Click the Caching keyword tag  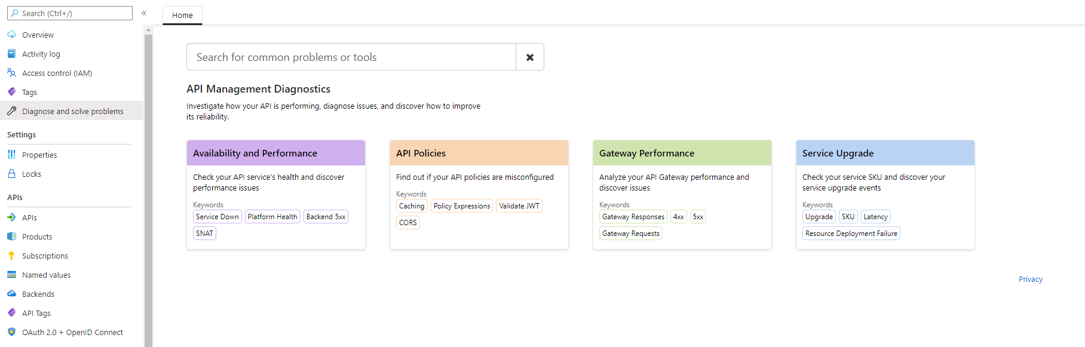[x=412, y=206]
